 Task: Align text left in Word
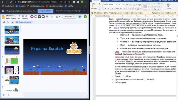(145, 7)
